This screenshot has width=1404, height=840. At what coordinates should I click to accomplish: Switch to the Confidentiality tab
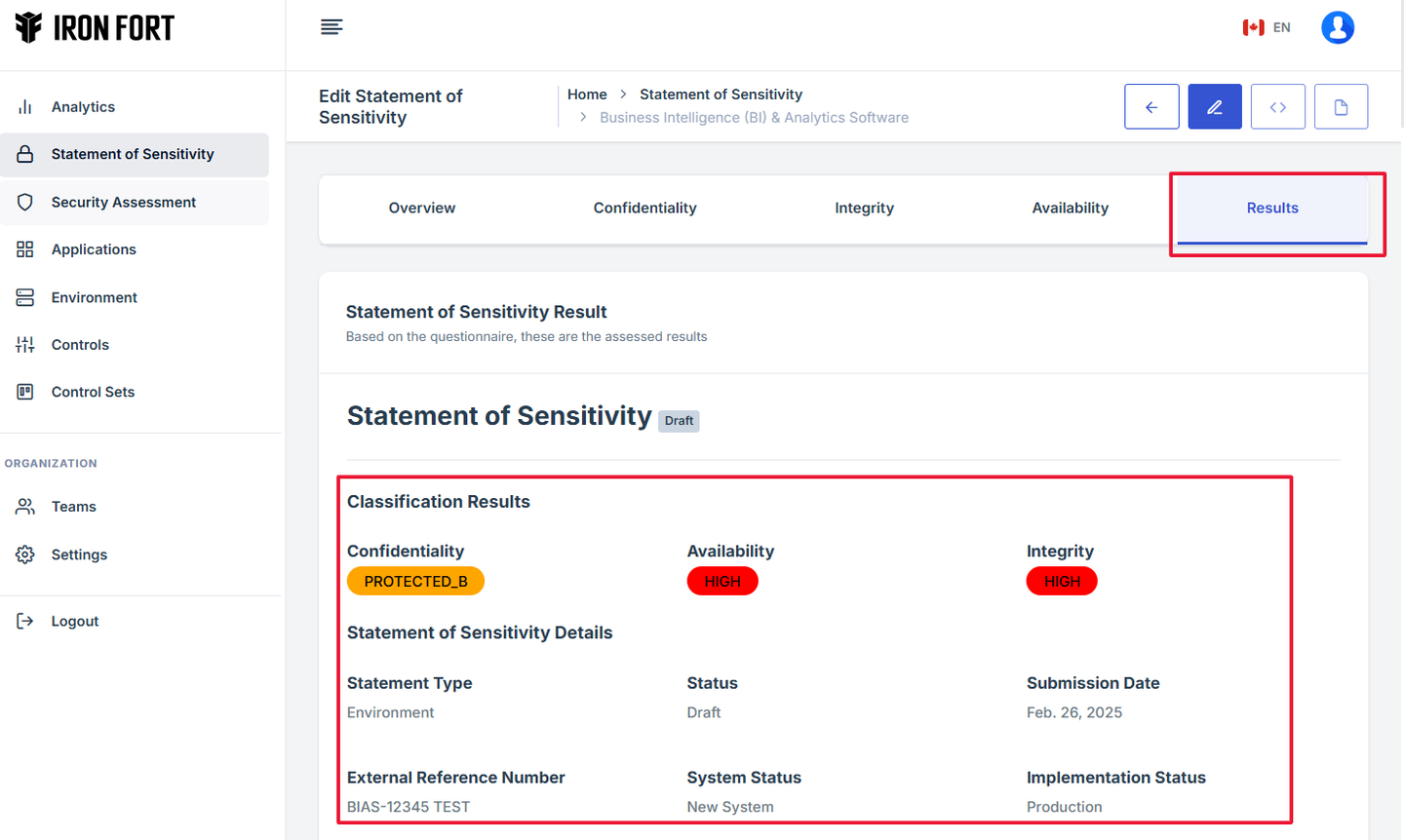coord(644,209)
